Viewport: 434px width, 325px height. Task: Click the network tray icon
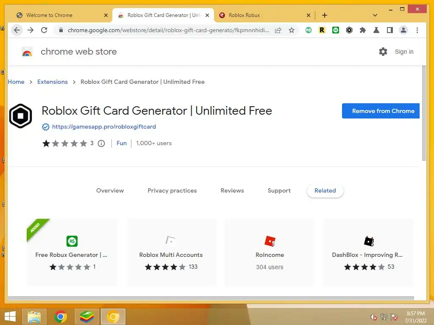point(384,317)
